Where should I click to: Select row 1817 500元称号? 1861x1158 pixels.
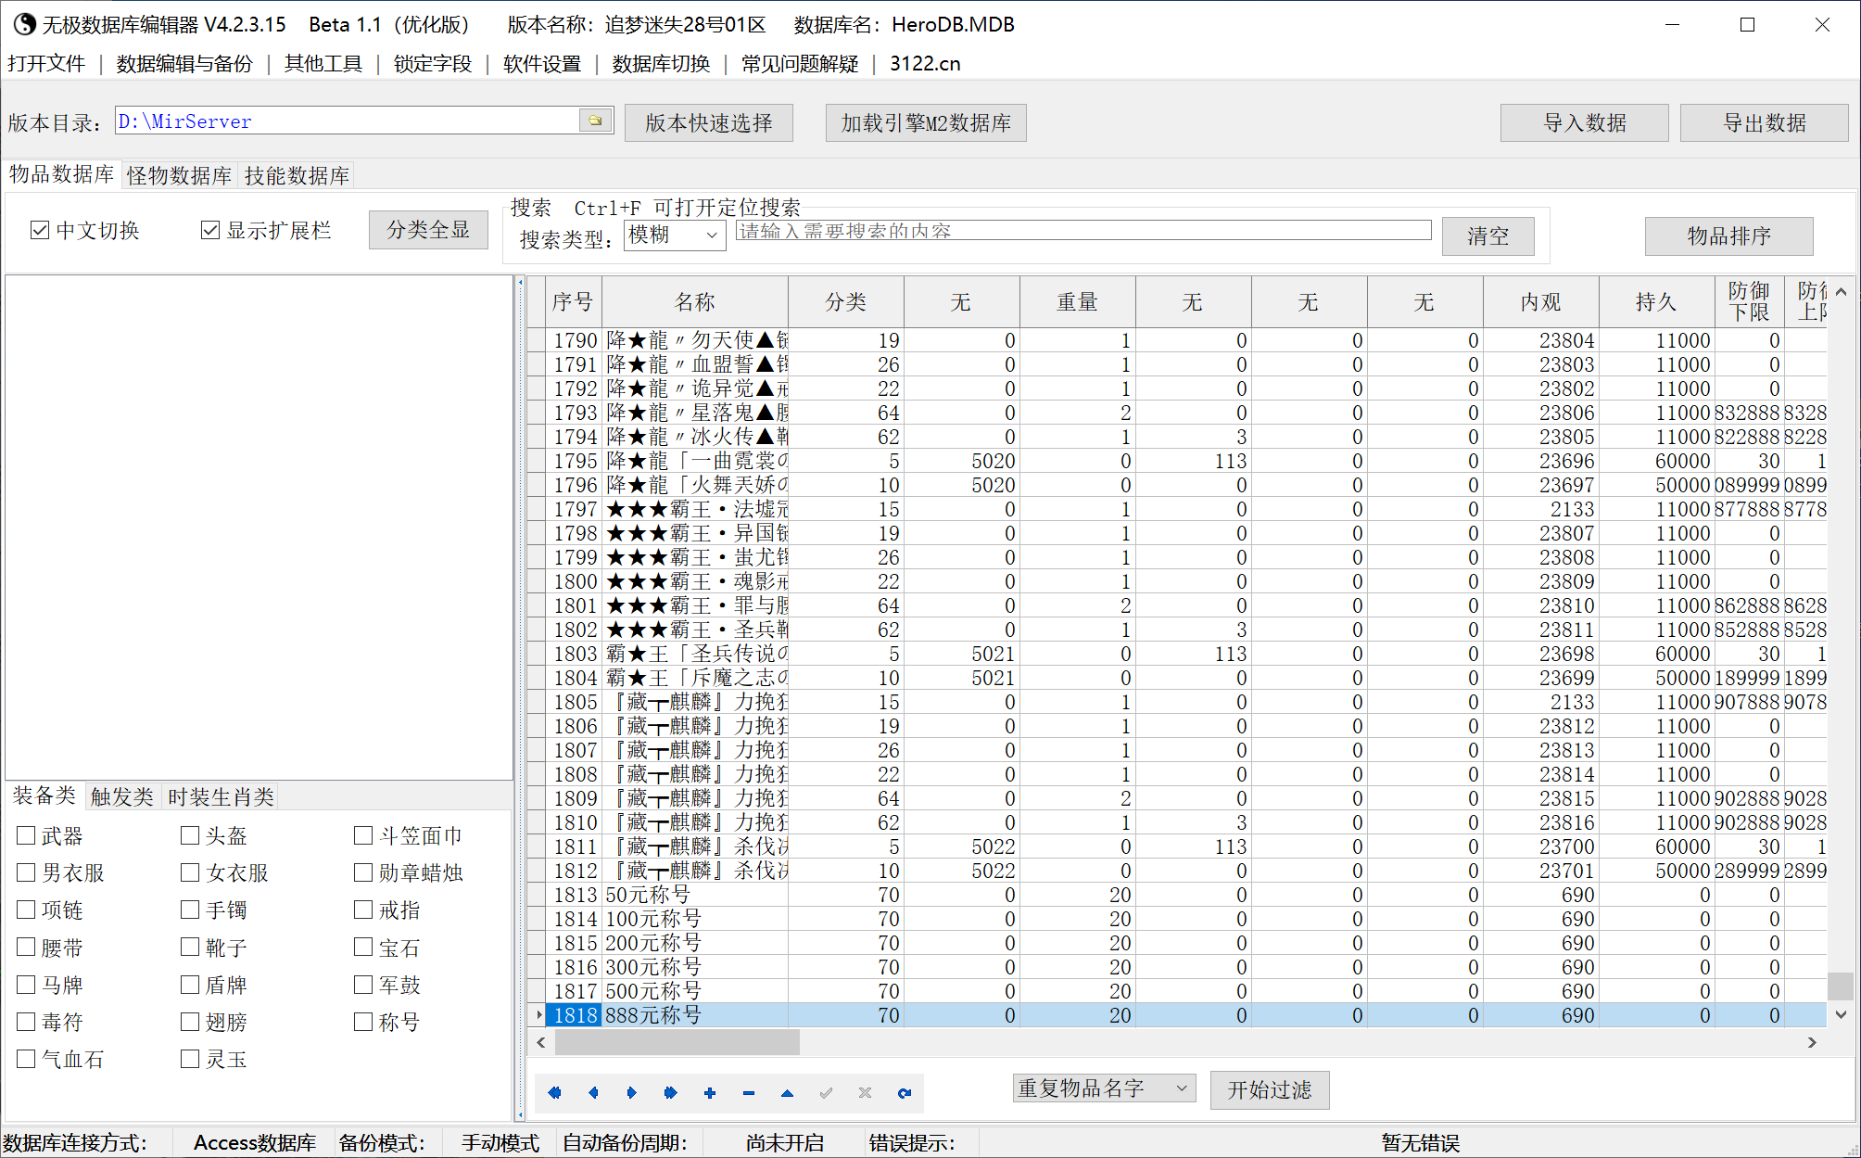coord(1177,991)
